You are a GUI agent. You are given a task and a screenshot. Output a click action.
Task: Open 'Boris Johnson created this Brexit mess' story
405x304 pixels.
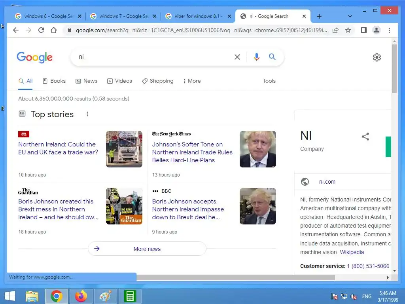point(59,209)
